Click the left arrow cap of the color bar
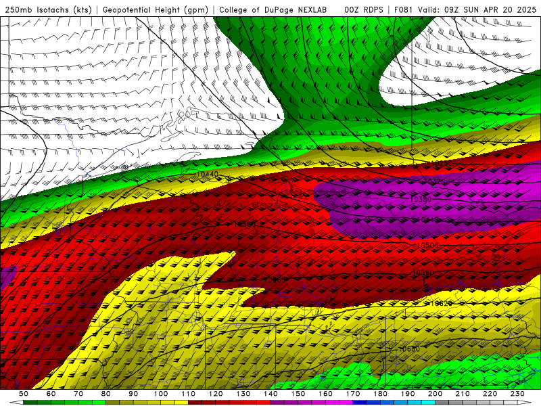Viewport: 541px width, 406px height. pyautogui.click(x=16, y=403)
